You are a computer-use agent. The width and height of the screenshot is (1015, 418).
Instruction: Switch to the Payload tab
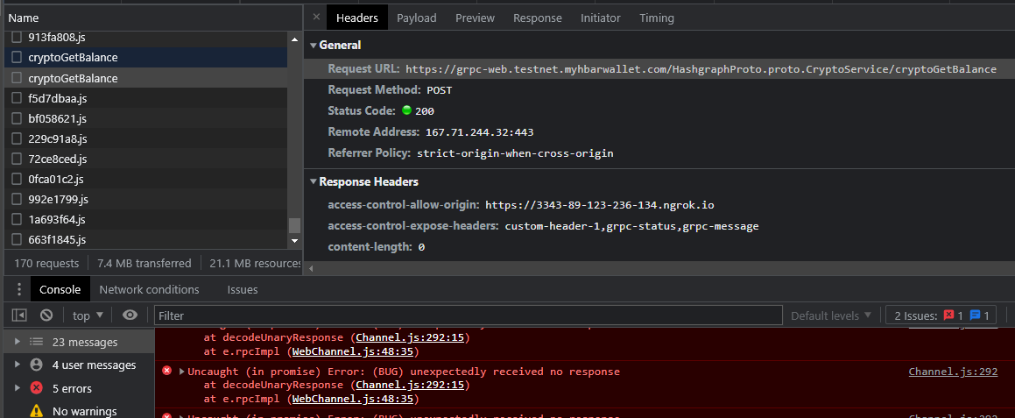tap(416, 18)
